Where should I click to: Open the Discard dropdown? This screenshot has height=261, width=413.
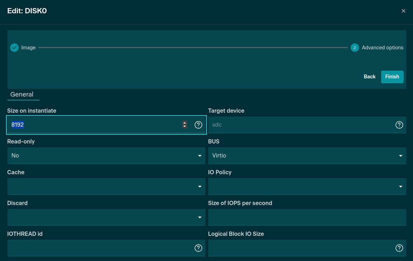(x=106, y=217)
